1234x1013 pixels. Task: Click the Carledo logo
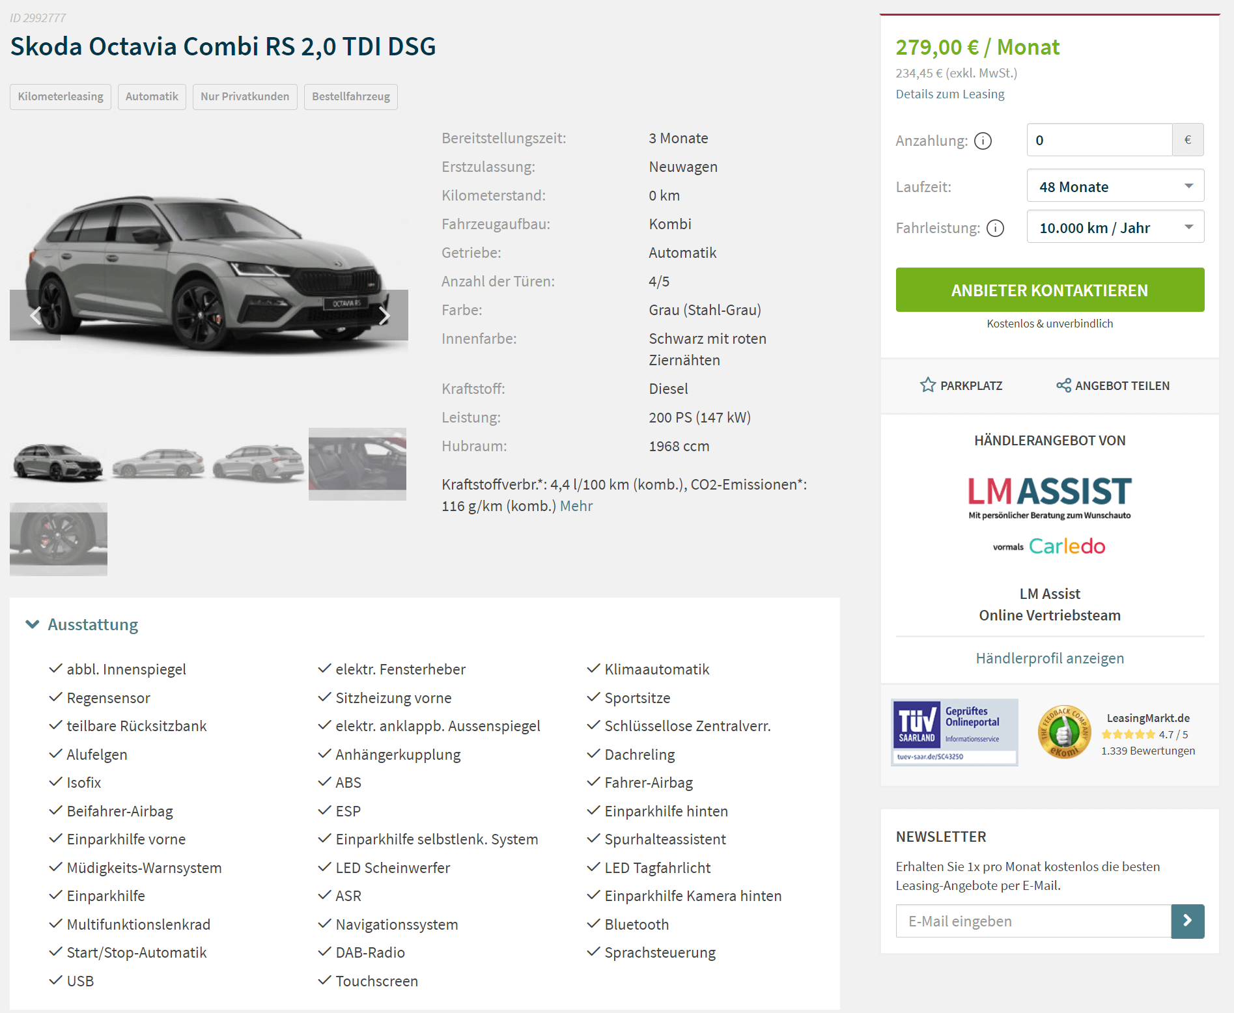(1067, 546)
